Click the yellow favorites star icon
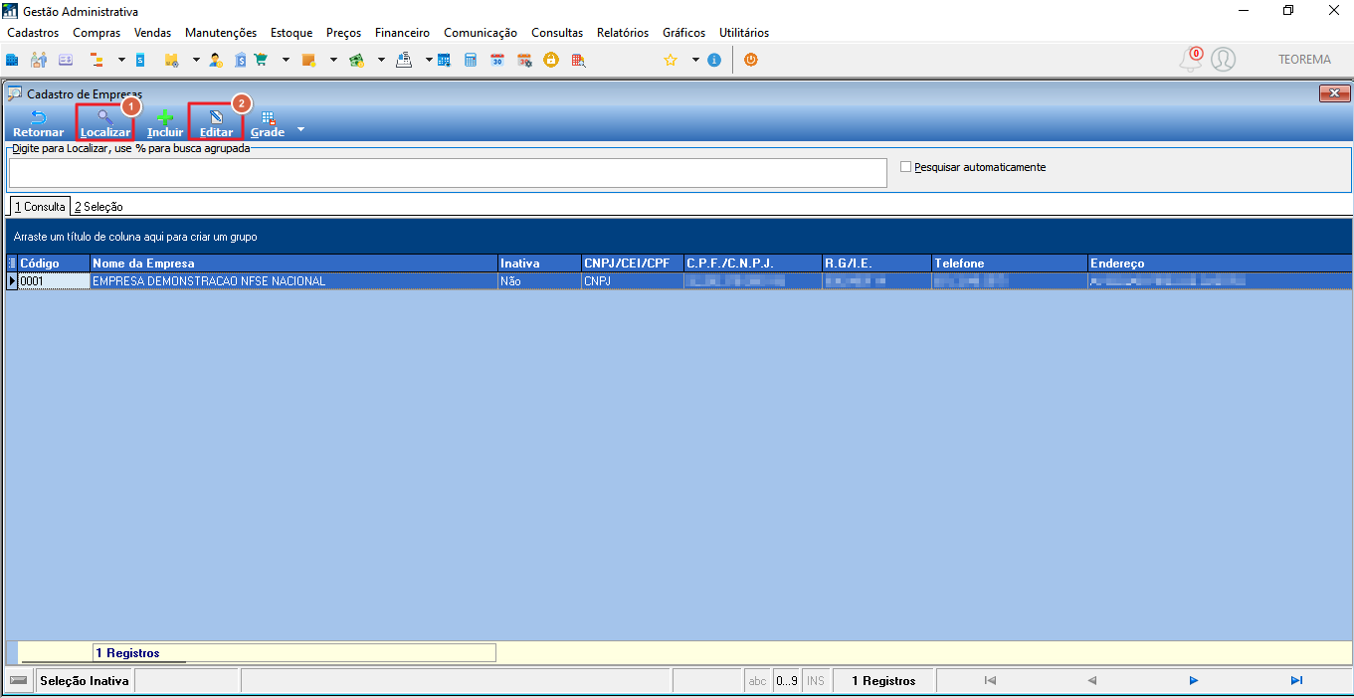Image resolution: width=1354 pixels, height=698 pixels. 671,60
